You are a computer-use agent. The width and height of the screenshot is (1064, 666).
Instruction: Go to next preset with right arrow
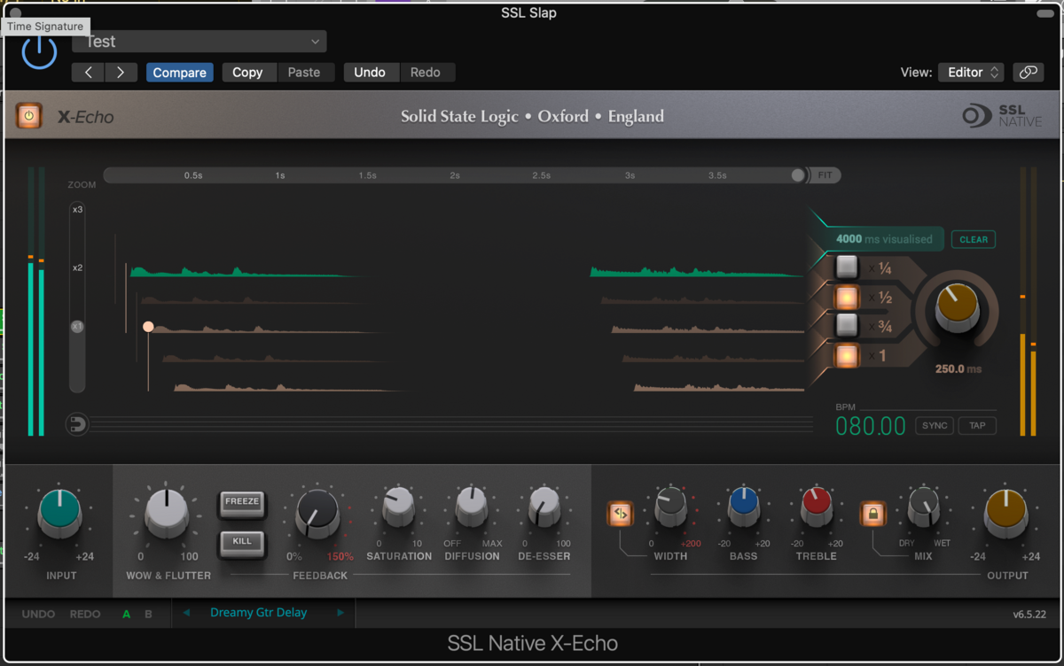pos(121,73)
